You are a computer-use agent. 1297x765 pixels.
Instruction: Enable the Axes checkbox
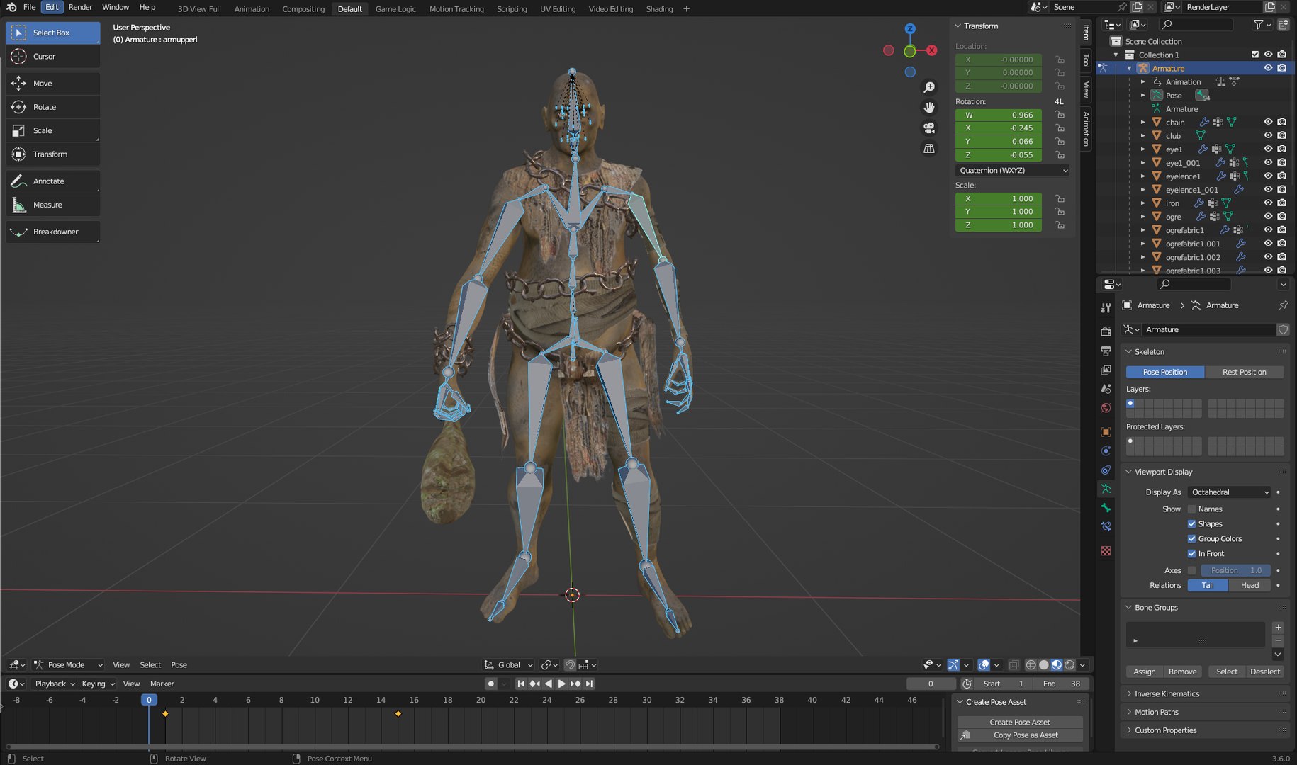tap(1191, 570)
